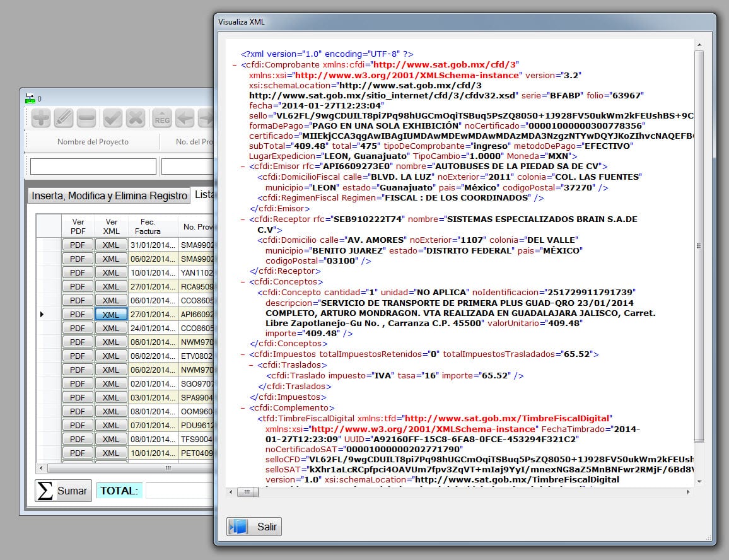The height and width of the screenshot is (560, 729).
Task: Click the AUTOBUSES DE LA PIEDAD SA DE CV text
Action: pyautogui.click(x=518, y=166)
